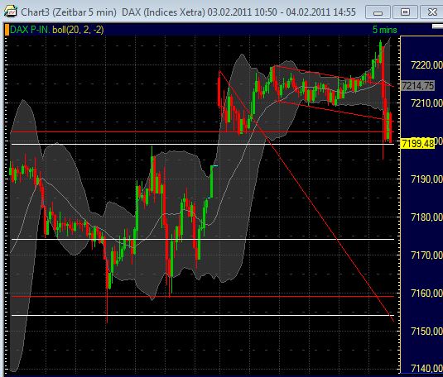The image size is (443, 377).
Task: Minimize the Chart3 window
Action: coord(378,12)
